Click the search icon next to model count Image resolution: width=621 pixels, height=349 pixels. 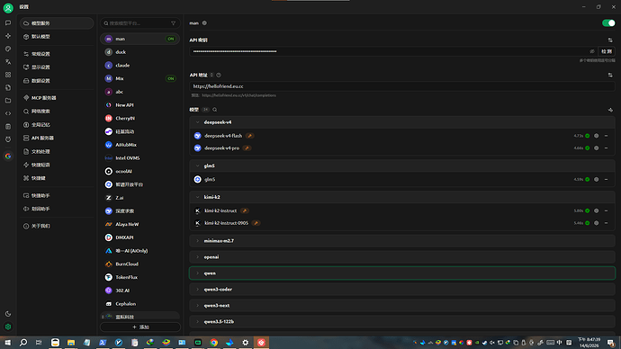pos(215,110)
